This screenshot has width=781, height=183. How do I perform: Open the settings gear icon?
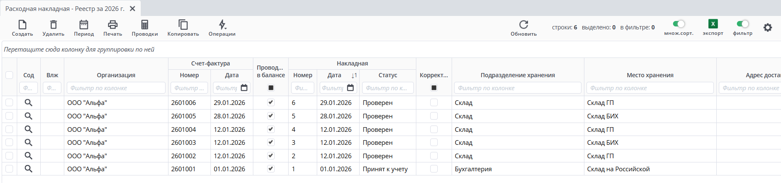[x=768, y=28]
